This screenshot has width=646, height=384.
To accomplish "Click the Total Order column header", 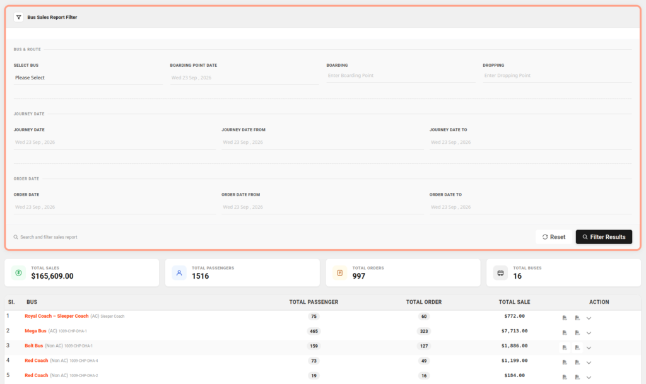I will point(423,302).
